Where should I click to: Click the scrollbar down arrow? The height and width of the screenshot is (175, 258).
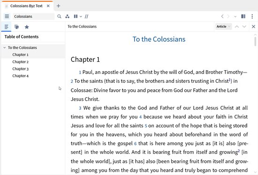[255, 172]
